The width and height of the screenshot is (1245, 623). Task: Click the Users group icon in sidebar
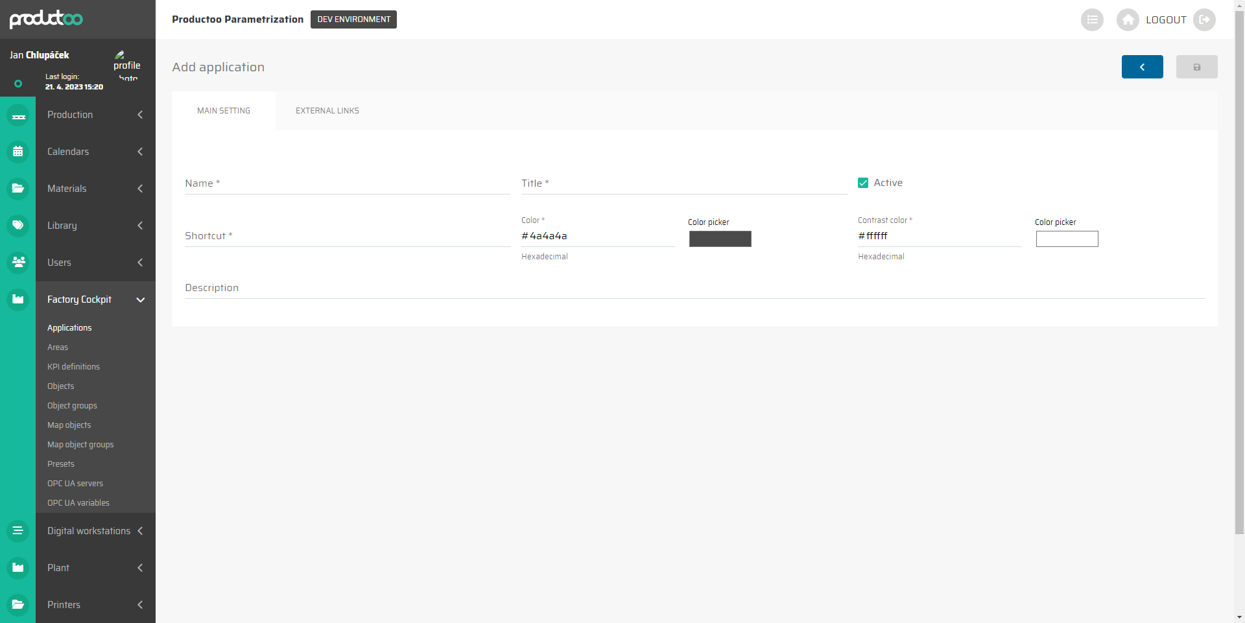18,263
